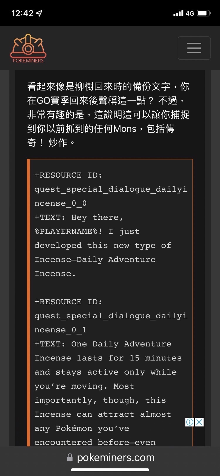The width and height of the screenshot is (220, 476).
Task: Select the pokeminers.com address text
Action: [x=116, y=458]
